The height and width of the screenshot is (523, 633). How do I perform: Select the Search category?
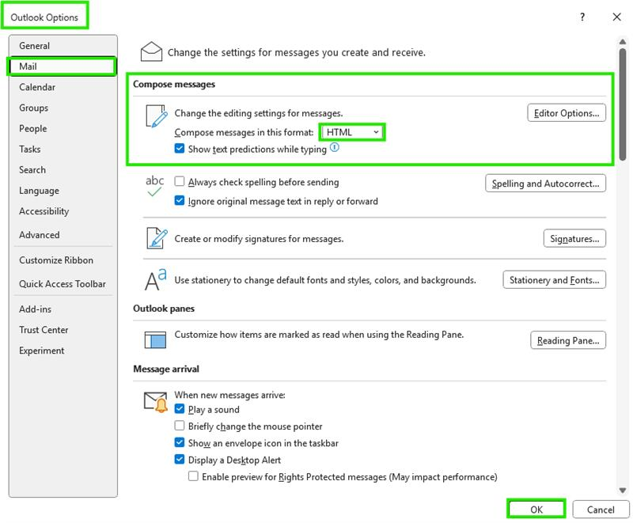63,169
